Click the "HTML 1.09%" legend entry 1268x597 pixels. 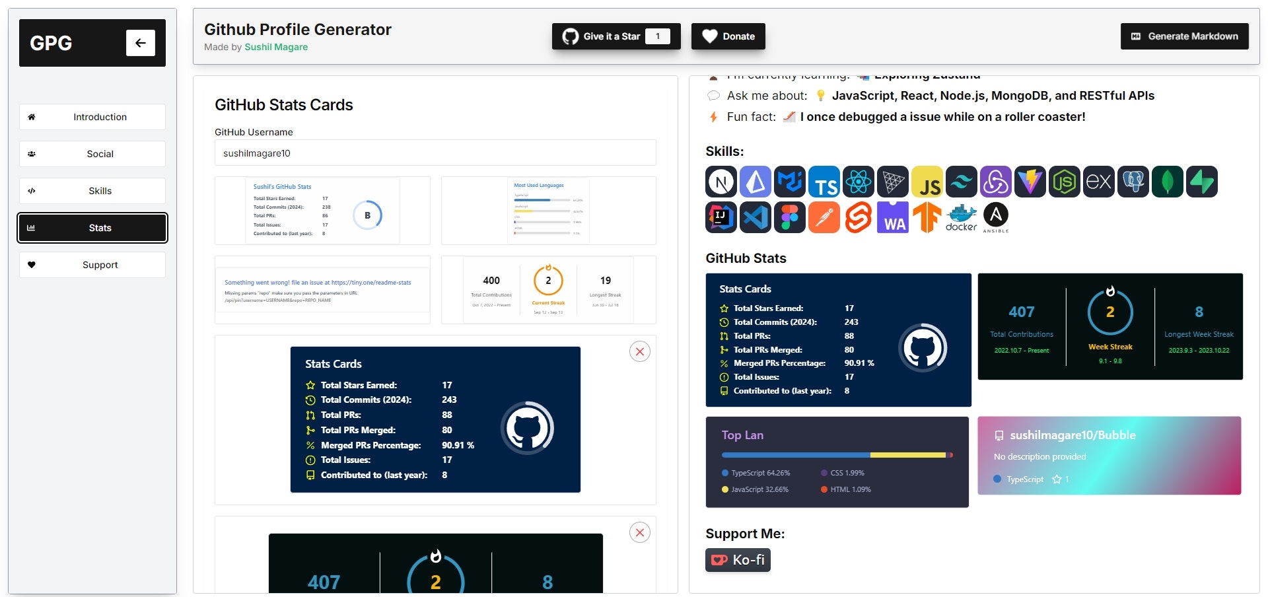tap(846, 489)
